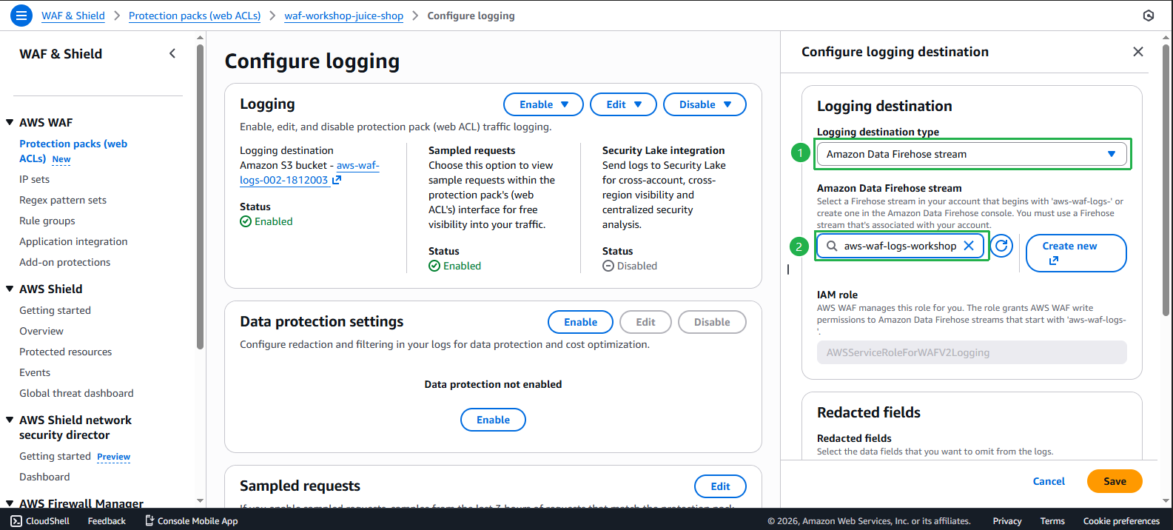The height and width of the screenshot is (530, 1173).
Task: Click the Create new Firehose stream button
Action: click(1076, 253)
